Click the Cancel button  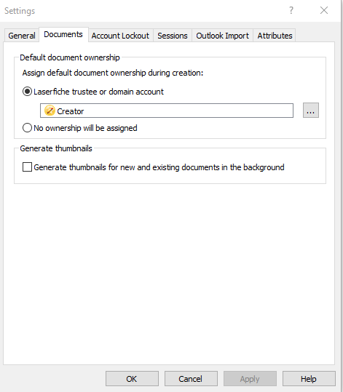191,378
